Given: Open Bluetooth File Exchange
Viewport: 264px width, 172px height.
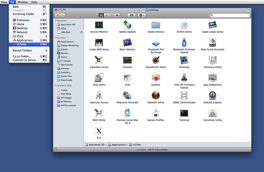Looking at the screenshot, I should point(156,43).
